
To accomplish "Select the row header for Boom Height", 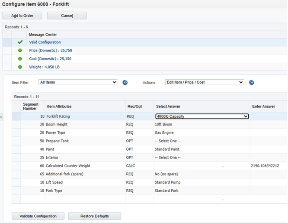I will click(x=16, y=124).
